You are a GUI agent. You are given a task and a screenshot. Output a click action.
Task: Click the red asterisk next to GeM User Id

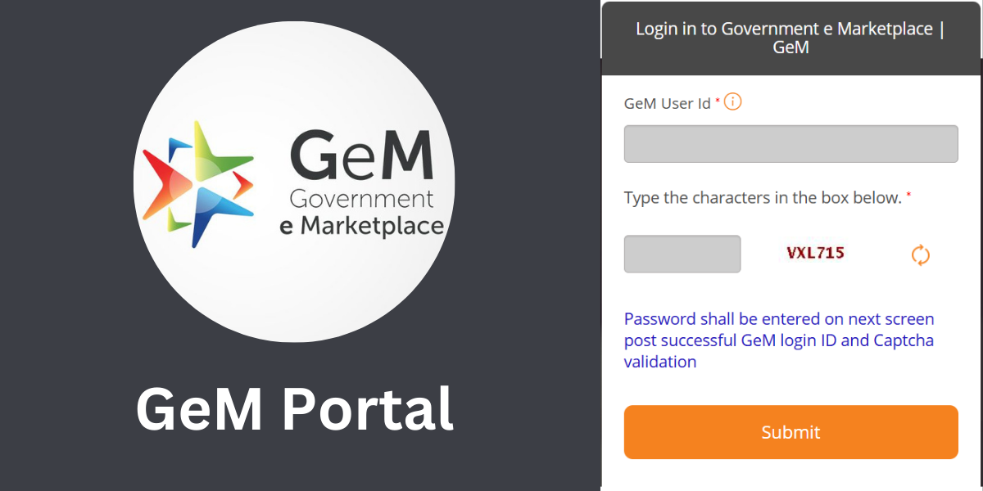[x=718, y=100]
